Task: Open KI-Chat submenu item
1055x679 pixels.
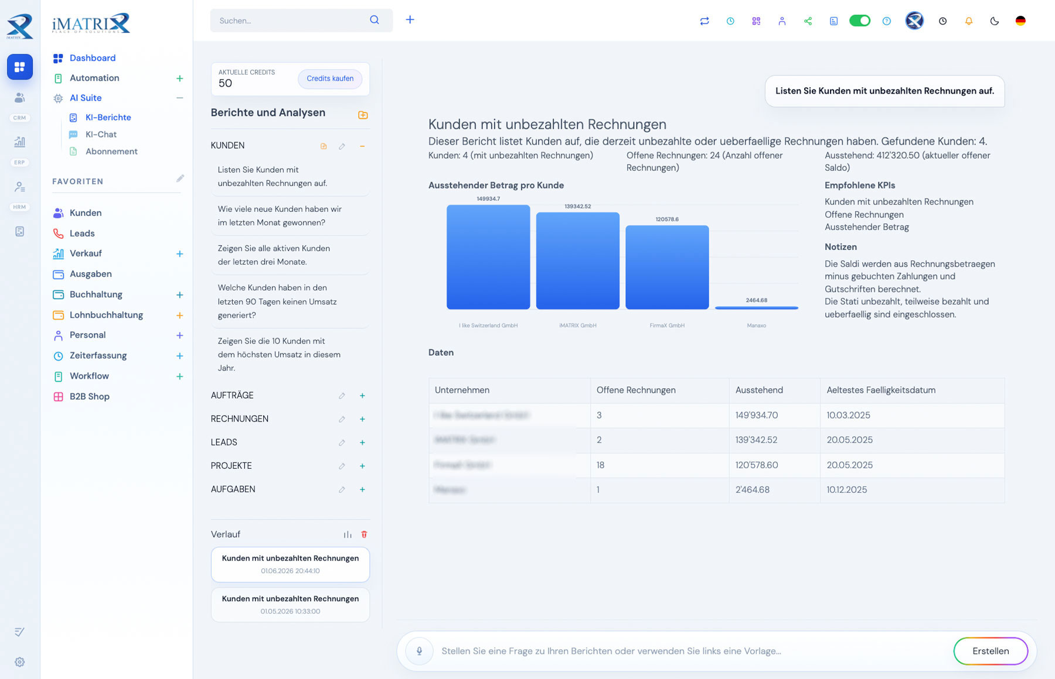Action: pyautogui.click(x=101, y=134)
